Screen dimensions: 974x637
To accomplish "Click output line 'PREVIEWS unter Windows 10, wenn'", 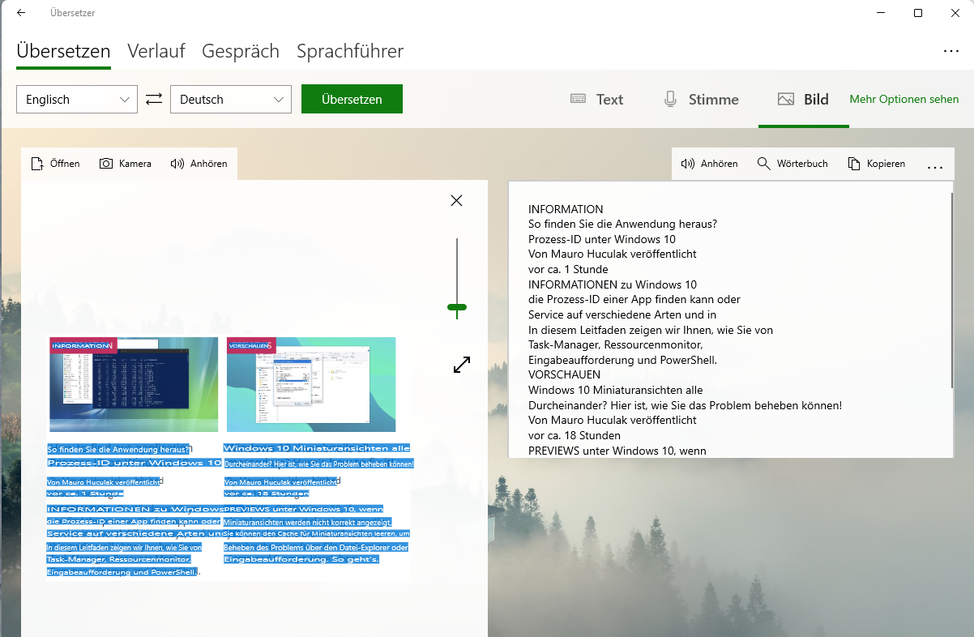I will pos(617,451).
